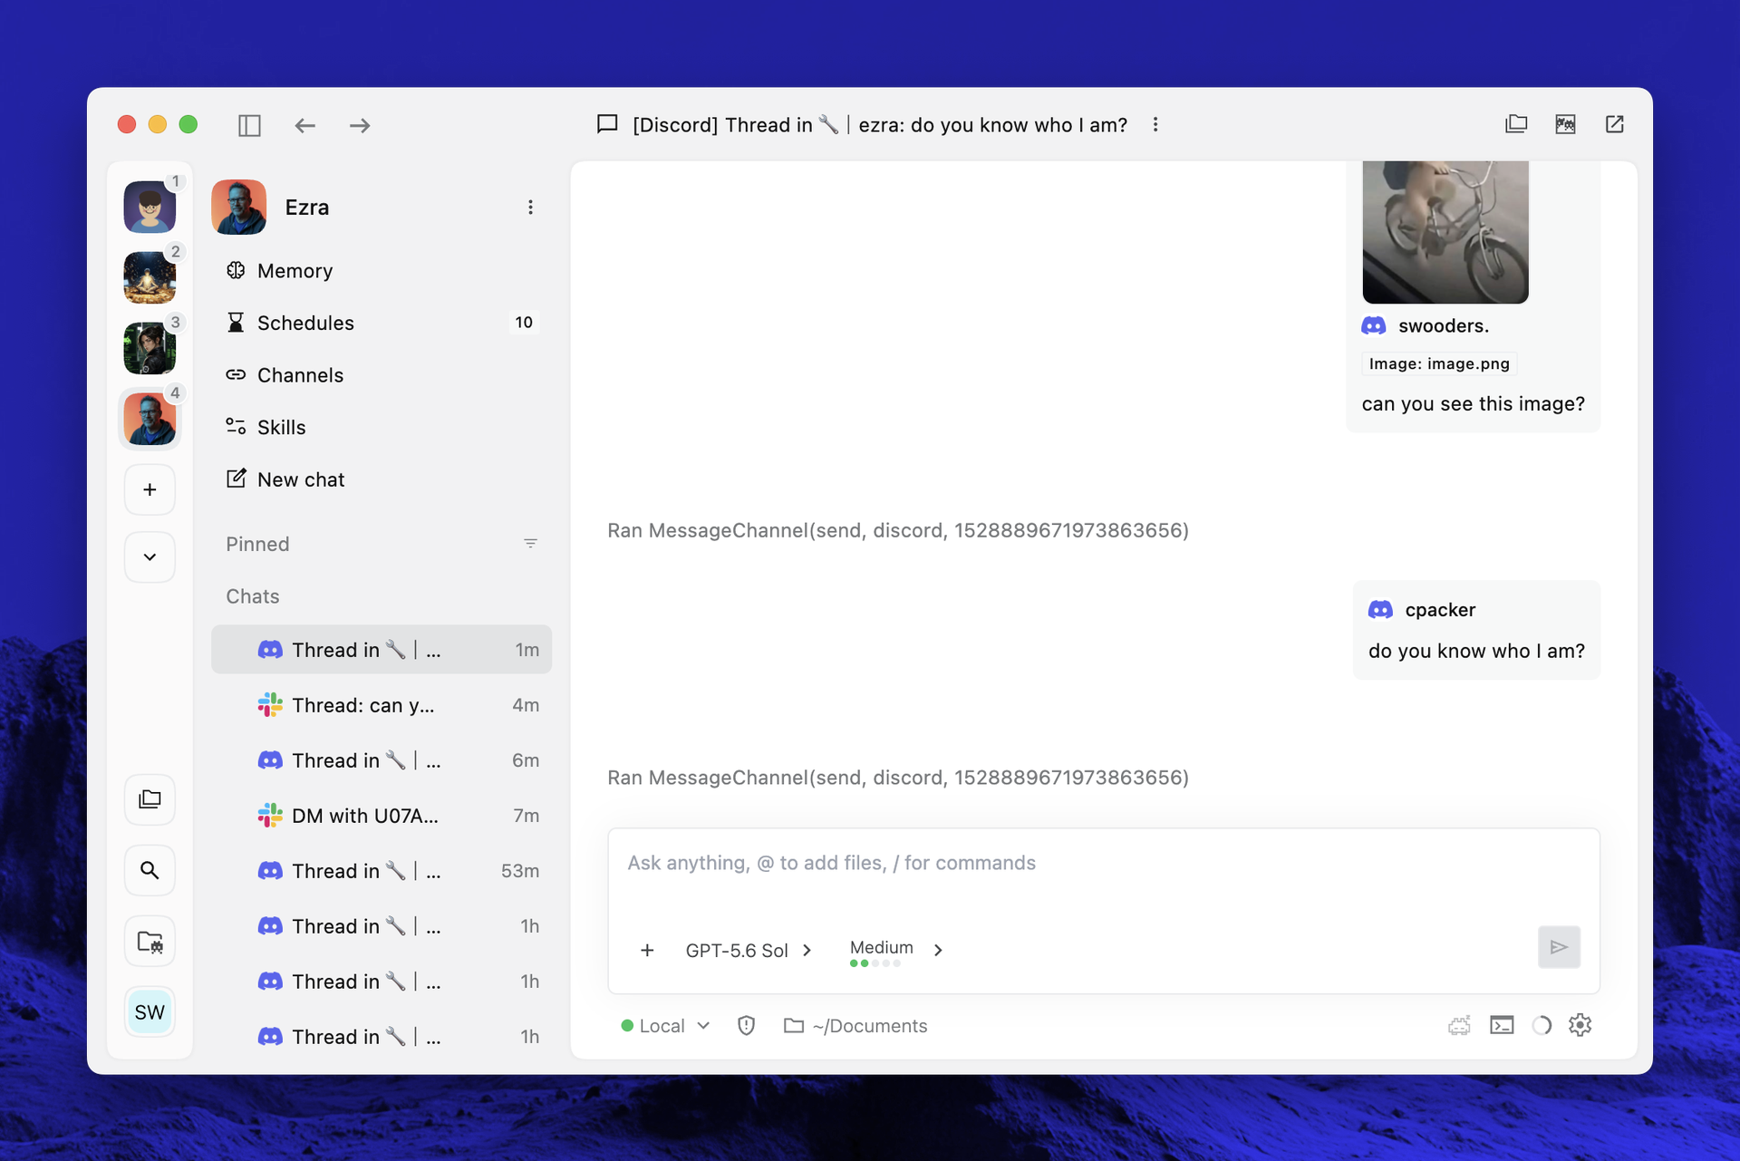
Task: Open the terminal icon in footer
Action: [x=1502, y=1025]
